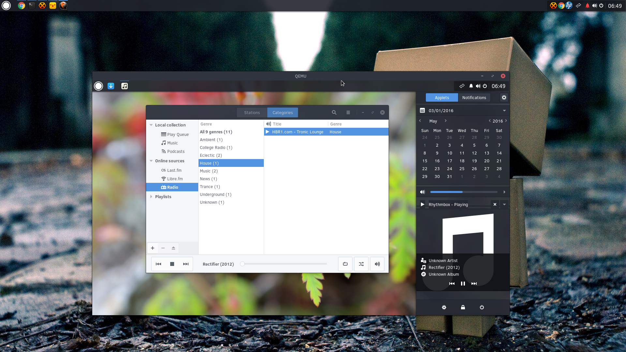Open Rhythmbox volume button
626x352 pixels.
[377, 264]
